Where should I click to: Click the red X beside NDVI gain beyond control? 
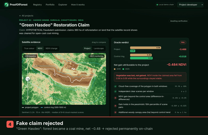coord(115,98)
